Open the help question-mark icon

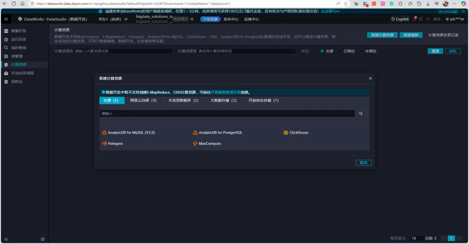point(421,19)
